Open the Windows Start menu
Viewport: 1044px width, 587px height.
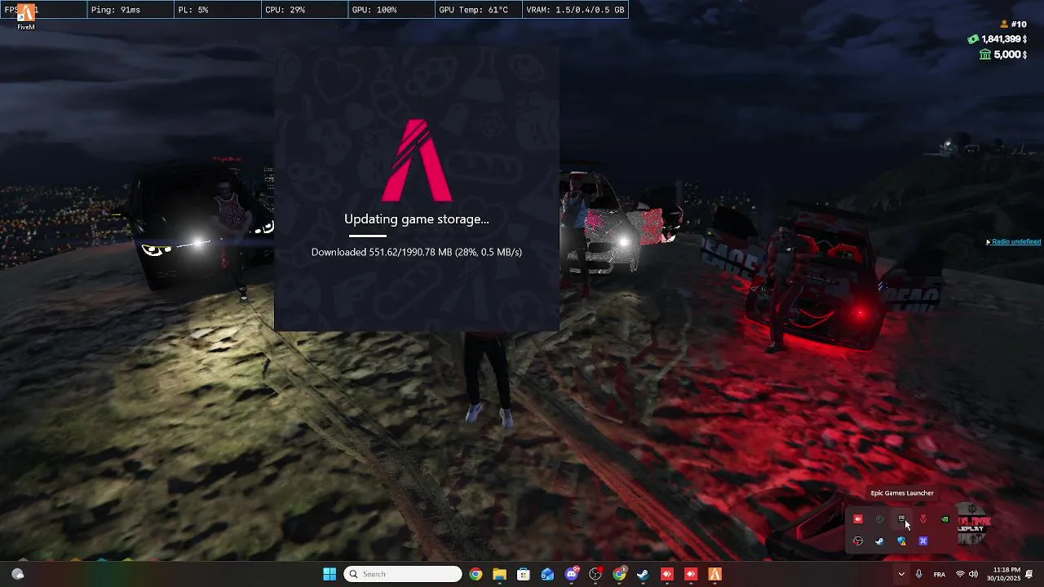click(330, 574)
